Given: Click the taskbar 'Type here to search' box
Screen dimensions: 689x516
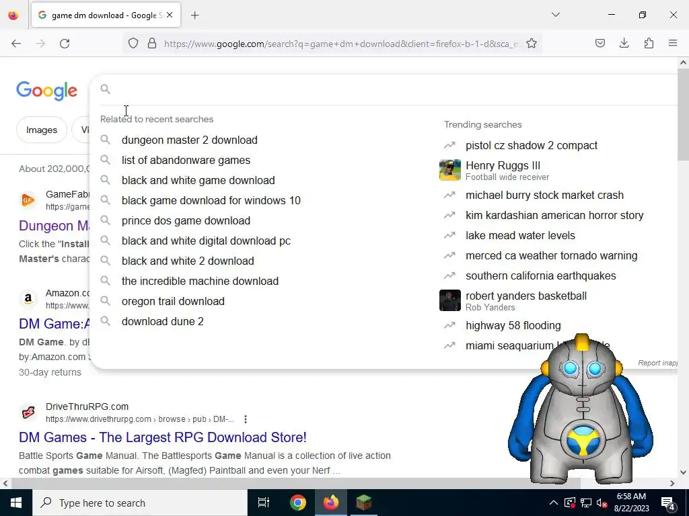Looking at the screenshot, I should click(140, 503).
